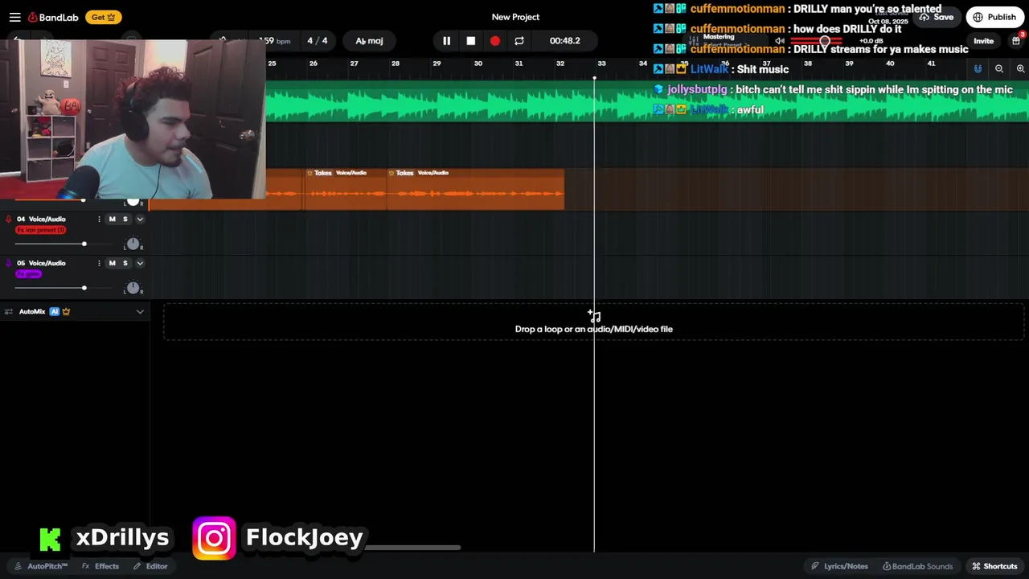Select the first Takes orange audio region
1029x579 pixels.
pyautogui.click(x=345, y=189)
